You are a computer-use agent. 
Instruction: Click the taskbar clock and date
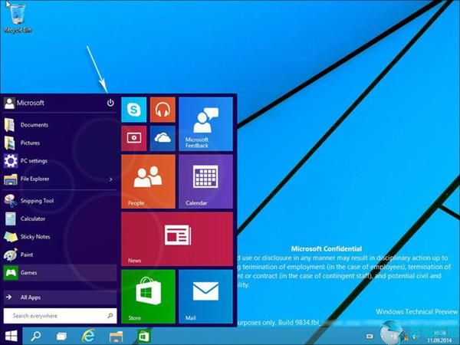[439, 337]
